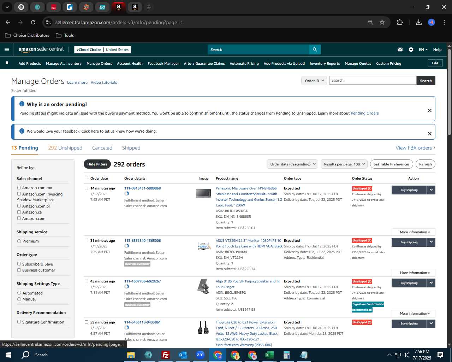
Task: Open the settings gear icon
Action: click(411, 49)
